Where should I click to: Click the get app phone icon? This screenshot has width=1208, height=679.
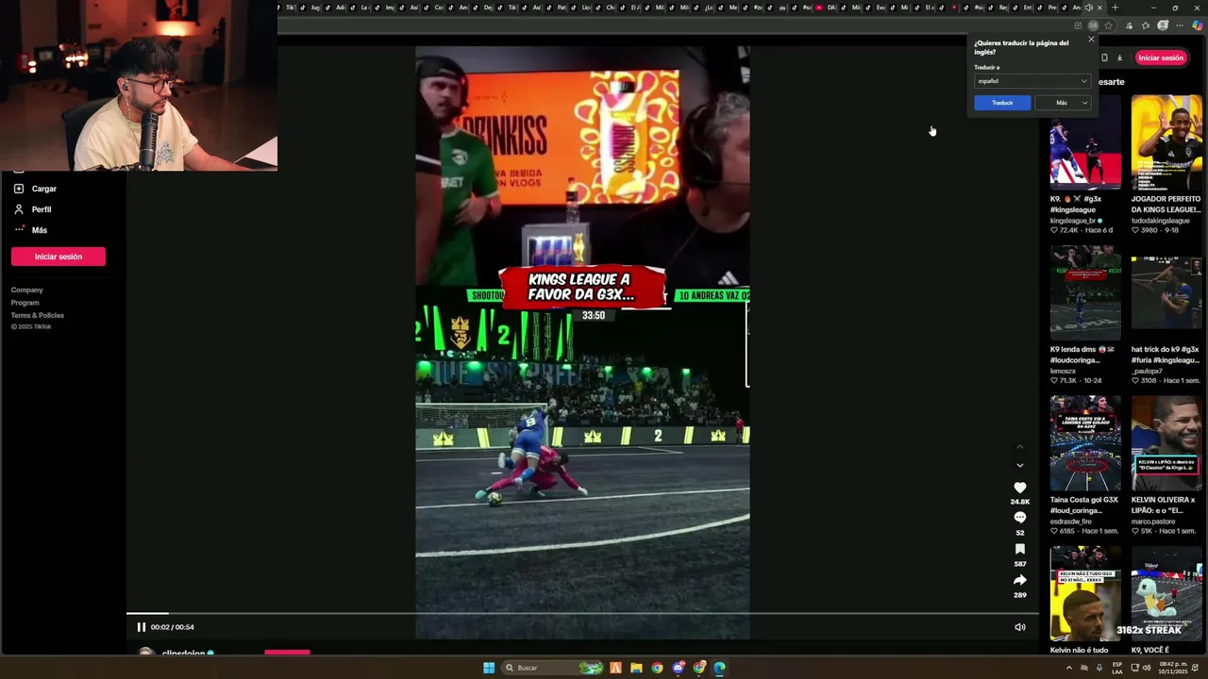[1104, 58]
